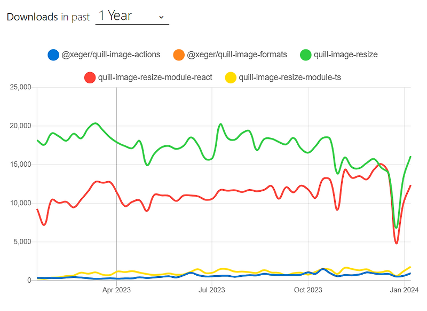Image resolution: width=427 pixels, height=311 pixels.
Task: Click the Downloads heading text
Action: coord(32,17)
